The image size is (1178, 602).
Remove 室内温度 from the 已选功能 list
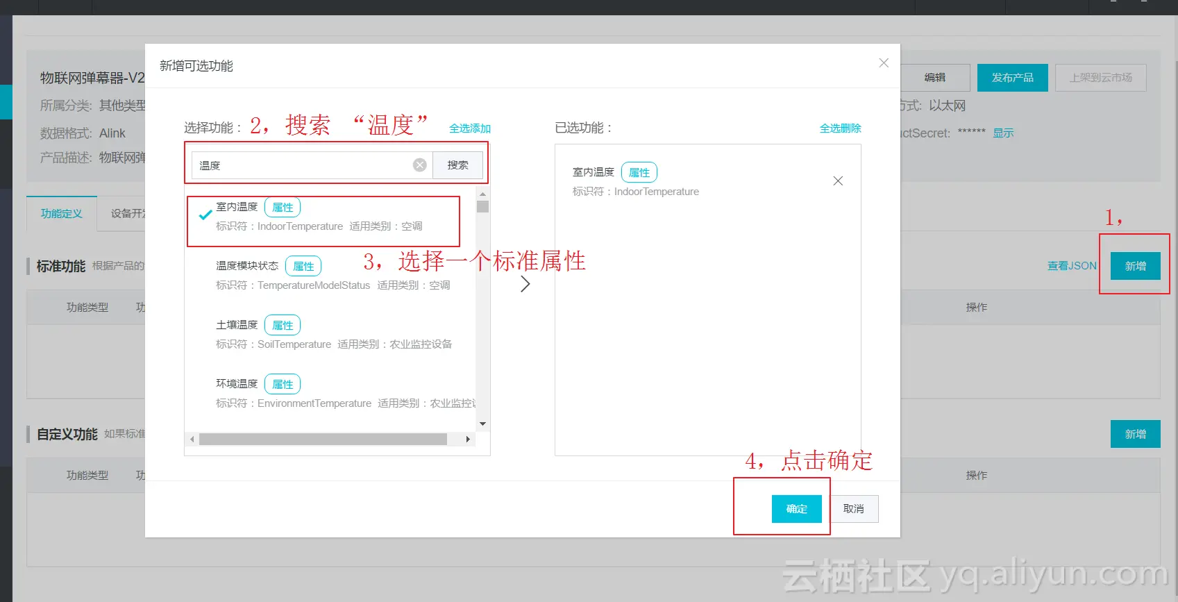[838, 181]
